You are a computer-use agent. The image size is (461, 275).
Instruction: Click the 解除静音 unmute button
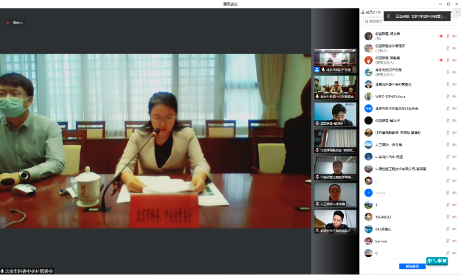coord(412,266)
